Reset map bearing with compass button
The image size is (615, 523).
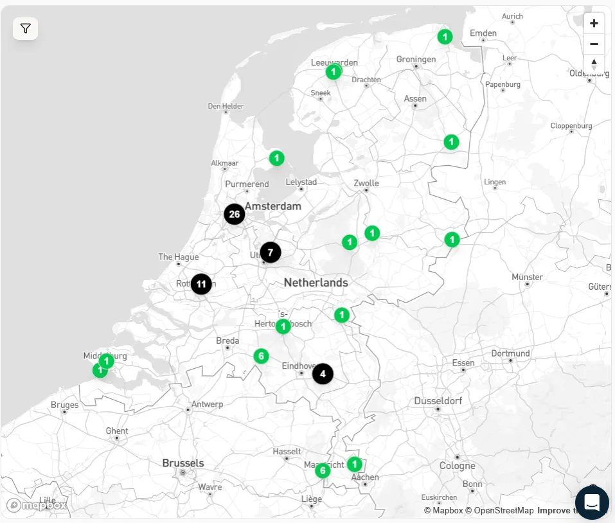(594, 64)
